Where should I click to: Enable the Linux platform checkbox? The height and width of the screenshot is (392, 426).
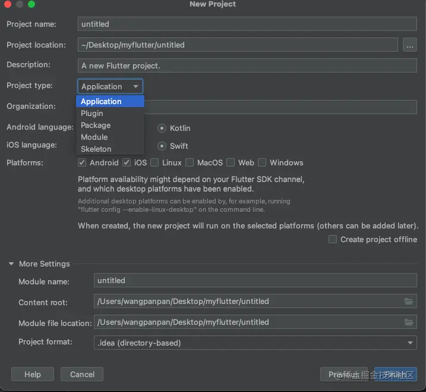[154, 162]
